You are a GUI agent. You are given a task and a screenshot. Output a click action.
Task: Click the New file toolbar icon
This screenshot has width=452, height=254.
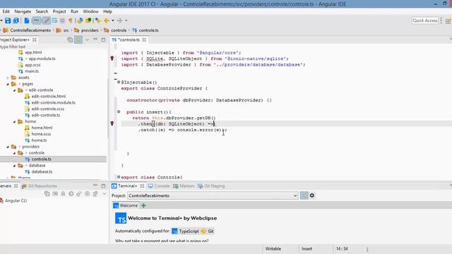(27, 20)
